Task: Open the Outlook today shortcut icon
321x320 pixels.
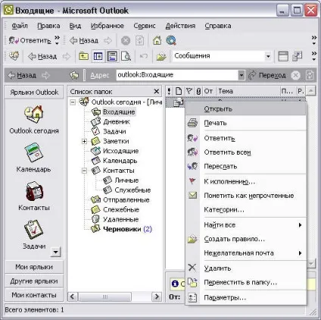Action: tap(34, 114)
